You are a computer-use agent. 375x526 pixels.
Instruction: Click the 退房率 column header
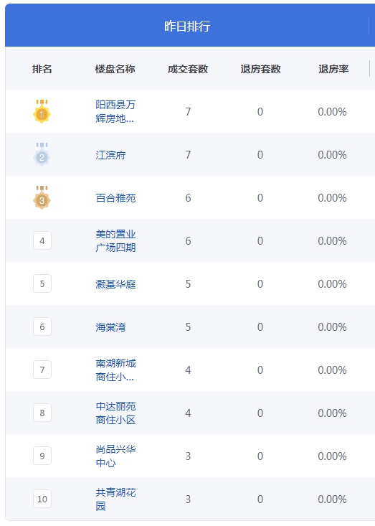[333, 69]
